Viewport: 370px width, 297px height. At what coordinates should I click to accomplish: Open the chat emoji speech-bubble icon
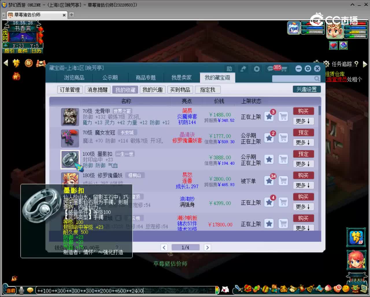tap(30, 290)
